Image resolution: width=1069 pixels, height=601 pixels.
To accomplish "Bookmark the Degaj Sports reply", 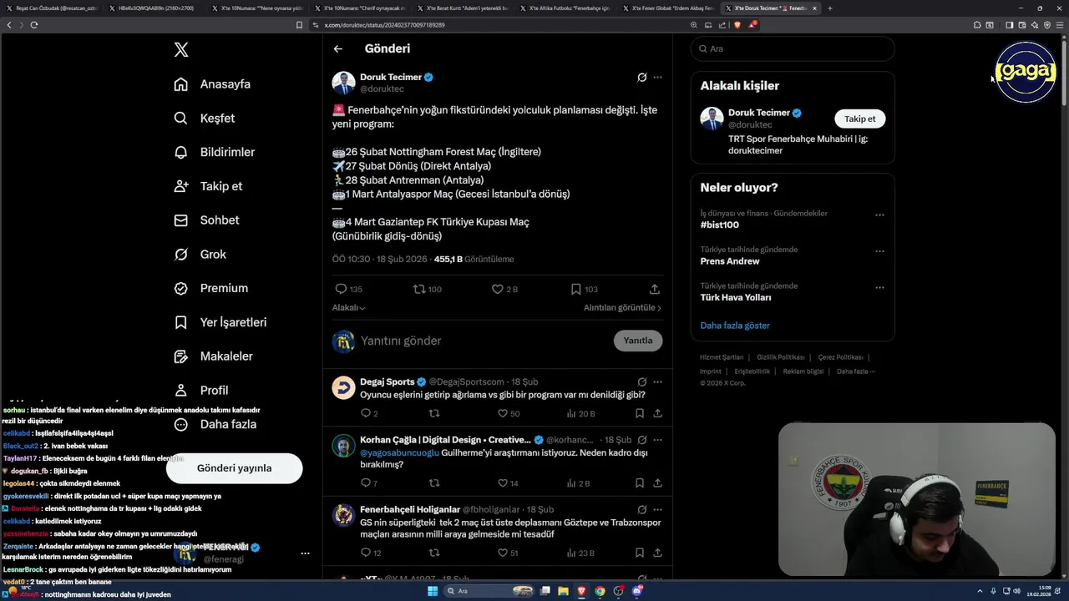I will click(x=640, y=413).
